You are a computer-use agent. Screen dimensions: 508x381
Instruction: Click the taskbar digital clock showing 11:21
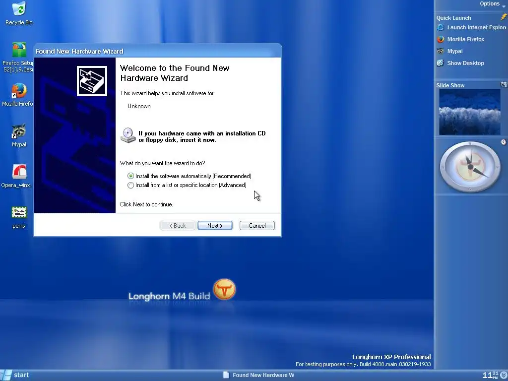[x=491, y=375]
